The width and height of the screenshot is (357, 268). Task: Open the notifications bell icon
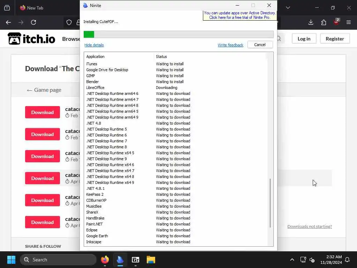click(348, 260)
